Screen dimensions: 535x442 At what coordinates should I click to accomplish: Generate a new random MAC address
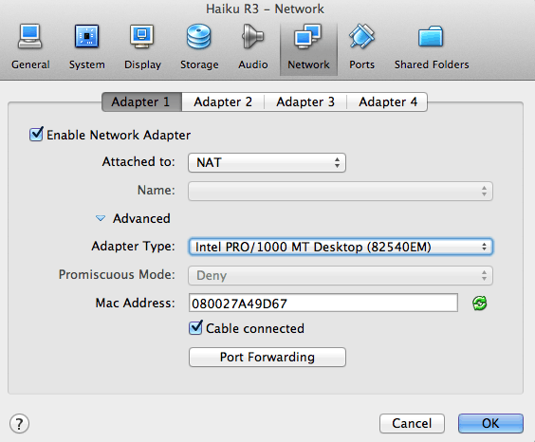click(479, 303)
